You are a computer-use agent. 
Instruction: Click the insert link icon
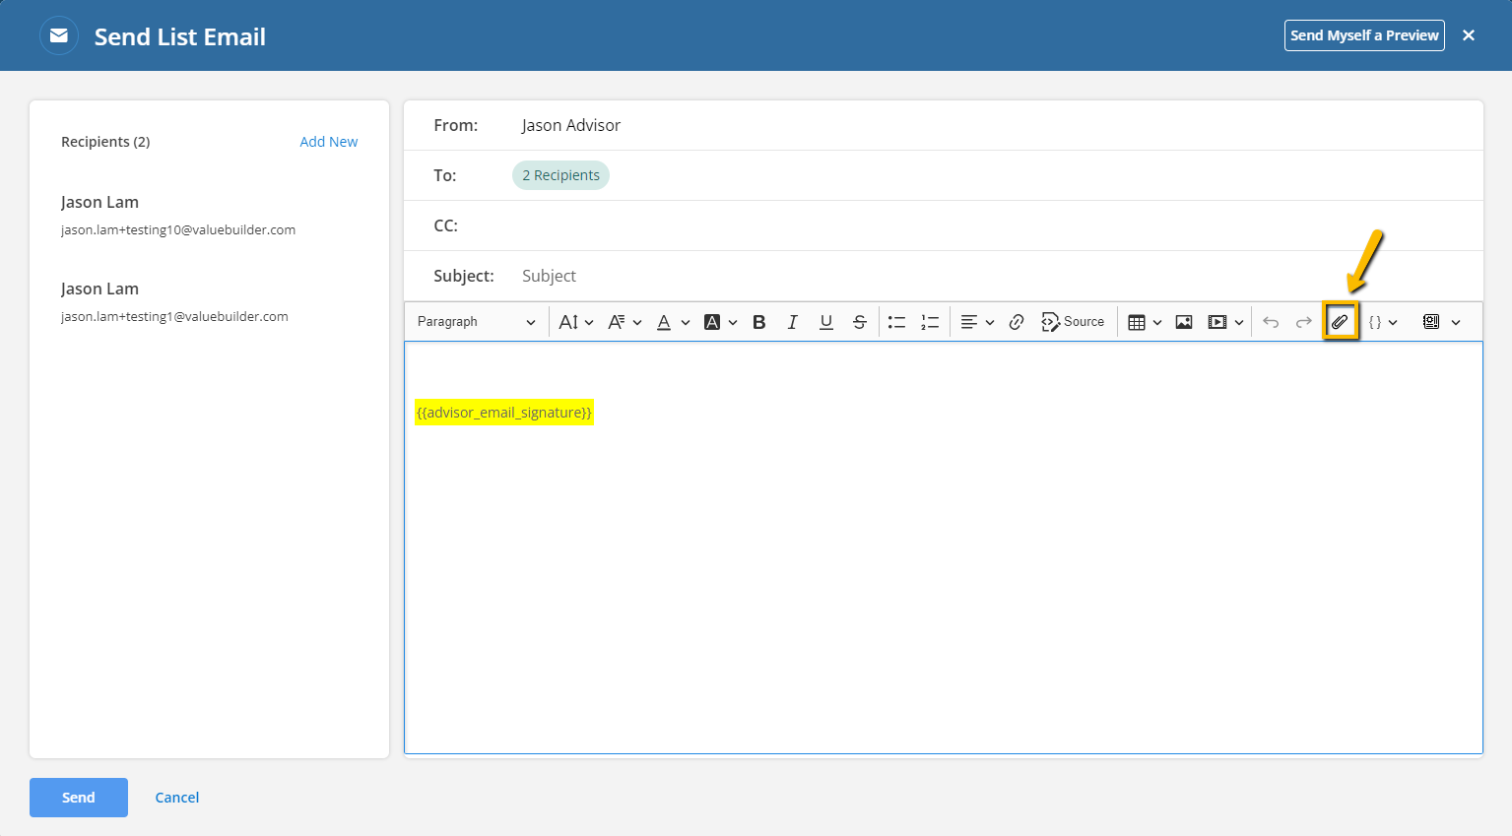tap(1017, 322)
